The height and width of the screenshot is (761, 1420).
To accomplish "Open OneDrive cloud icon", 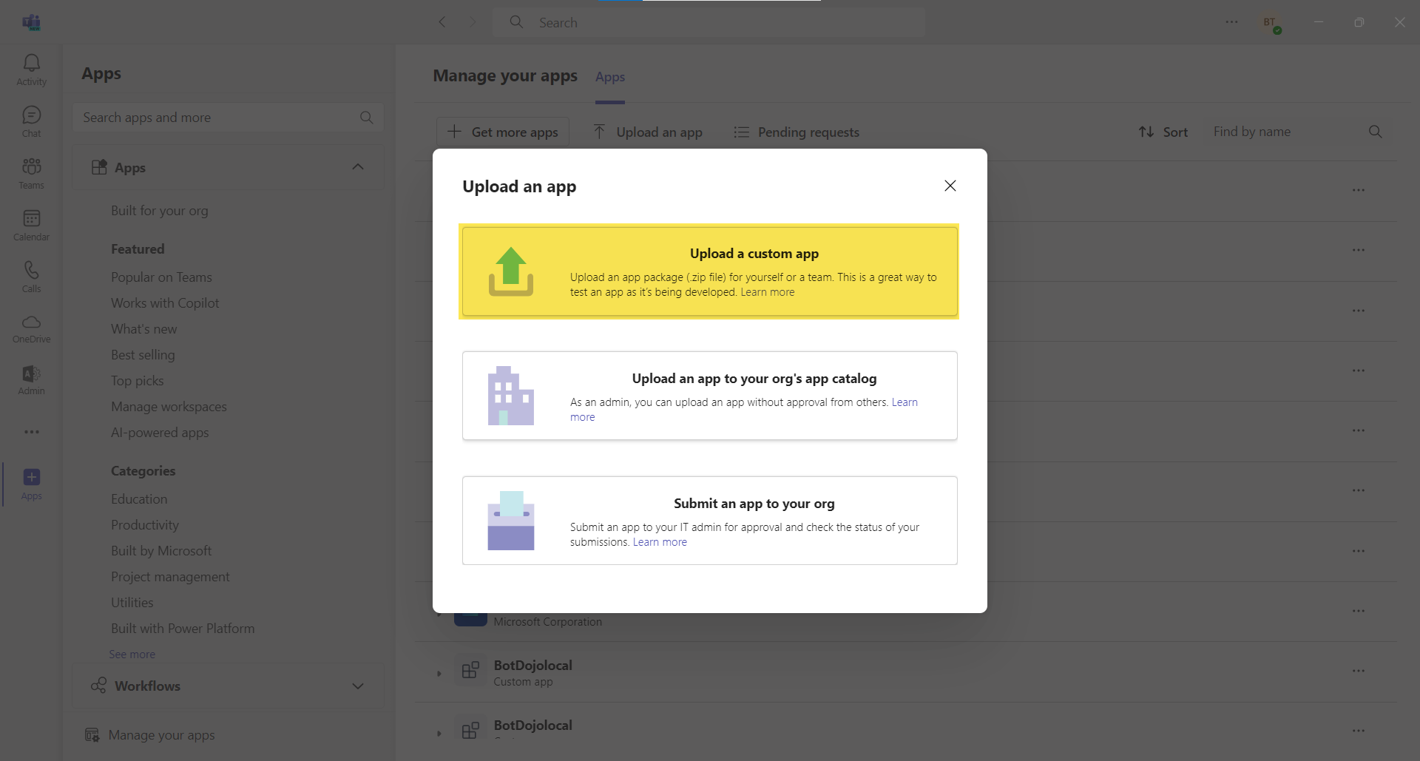I will click(x=31, y=329).
